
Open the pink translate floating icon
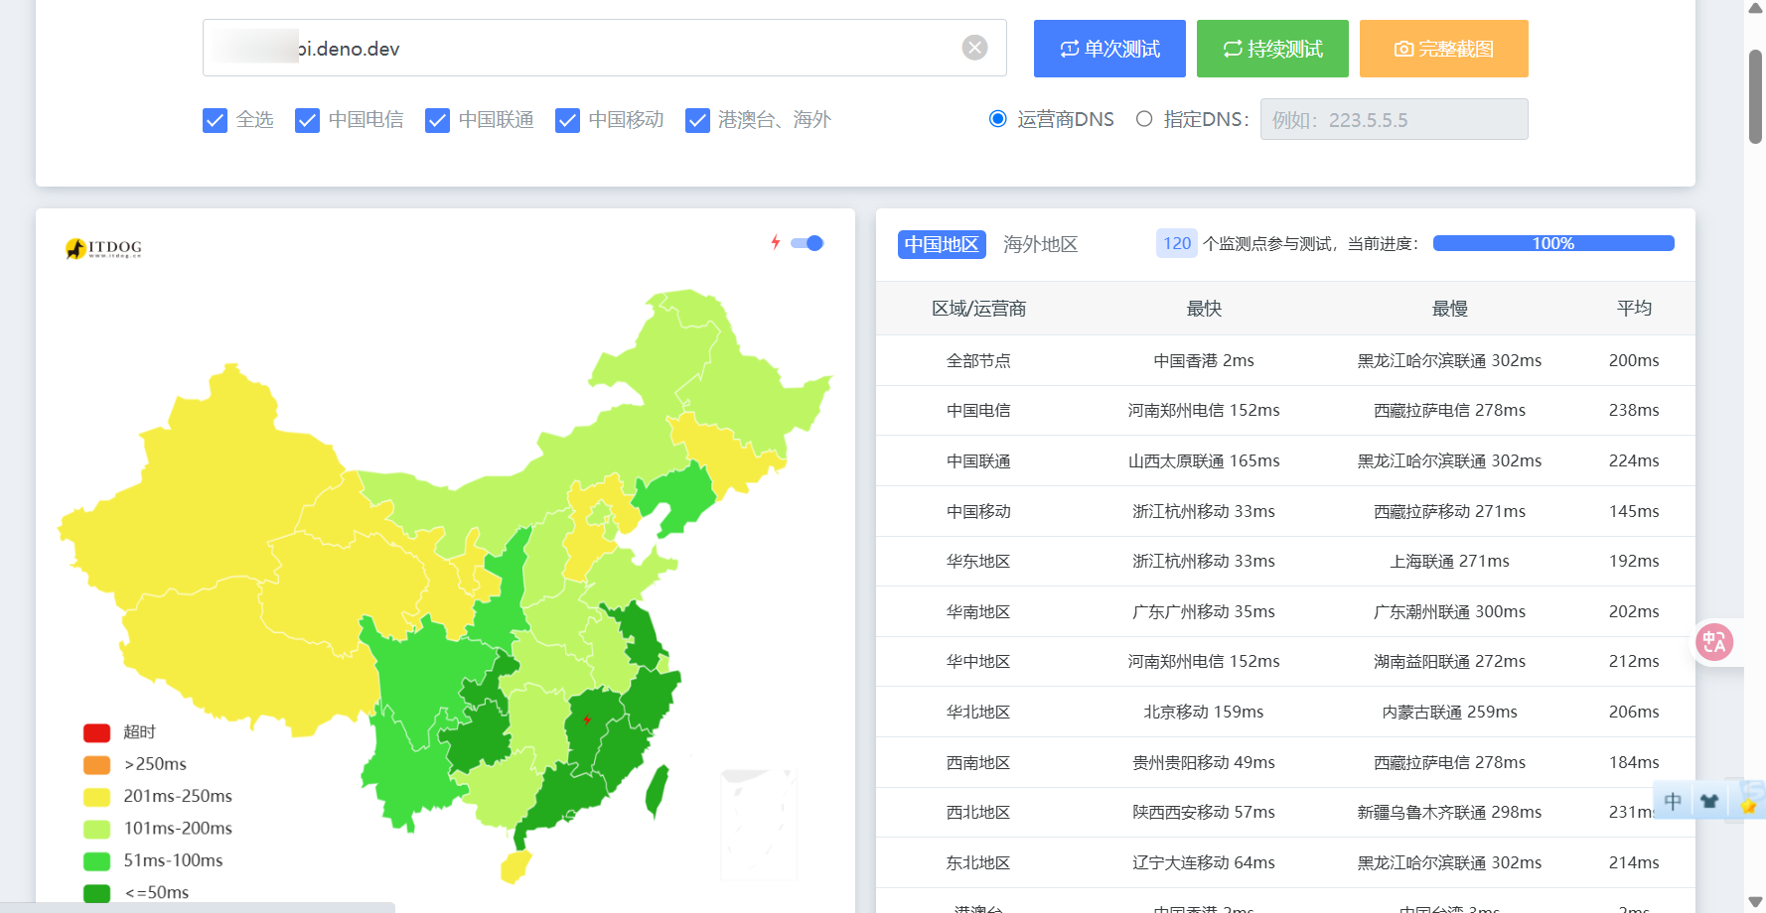pos(1714,642)
